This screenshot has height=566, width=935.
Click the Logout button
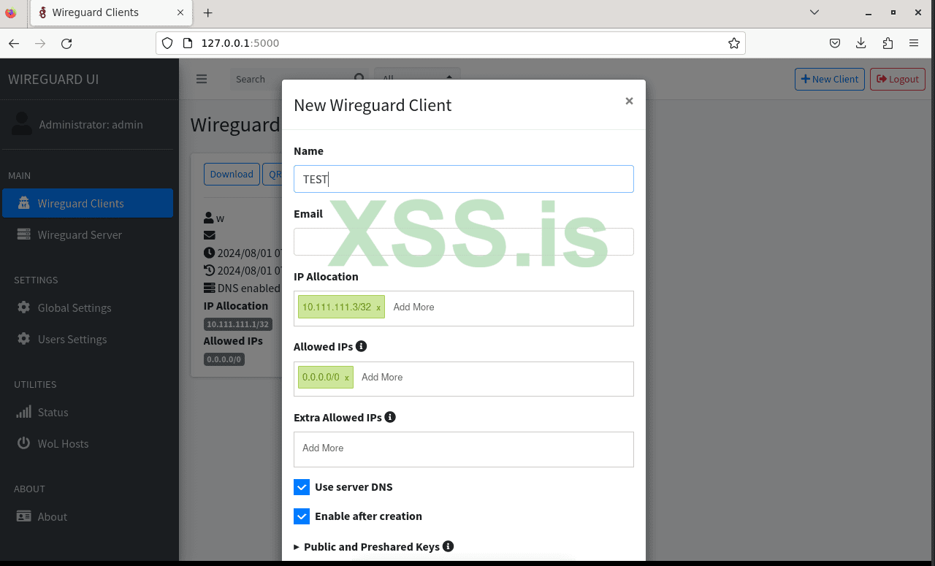[898, 79]
